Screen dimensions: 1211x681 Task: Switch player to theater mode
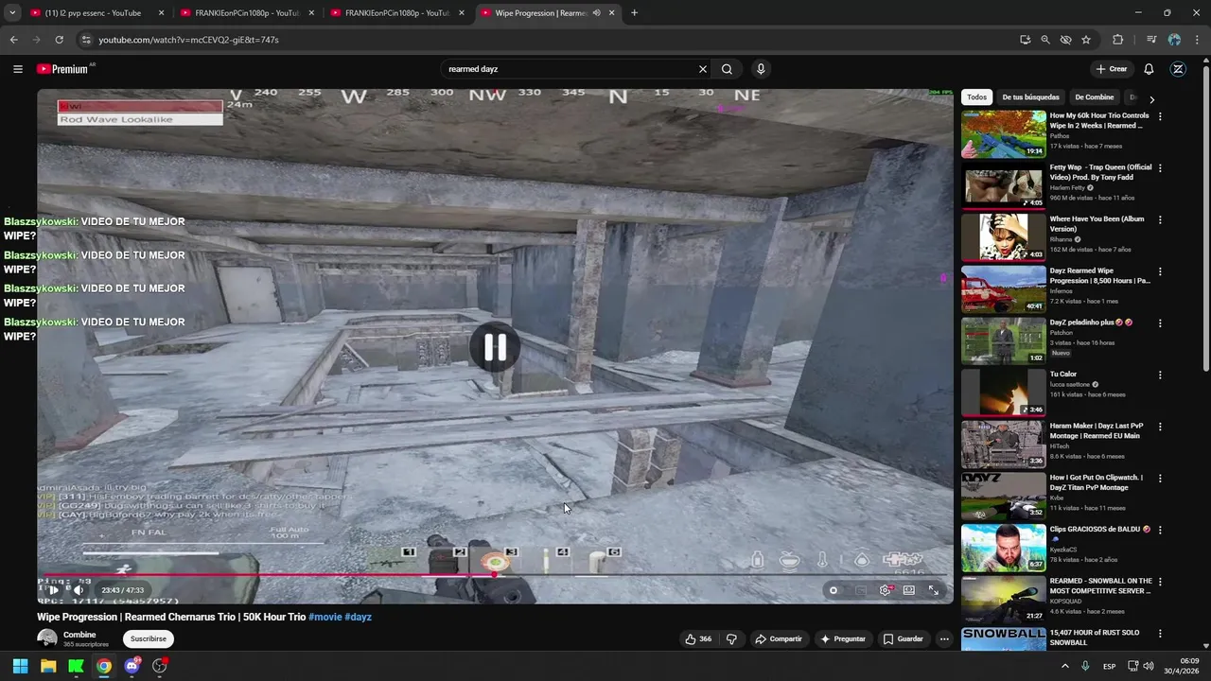click(x=909, y=590)
